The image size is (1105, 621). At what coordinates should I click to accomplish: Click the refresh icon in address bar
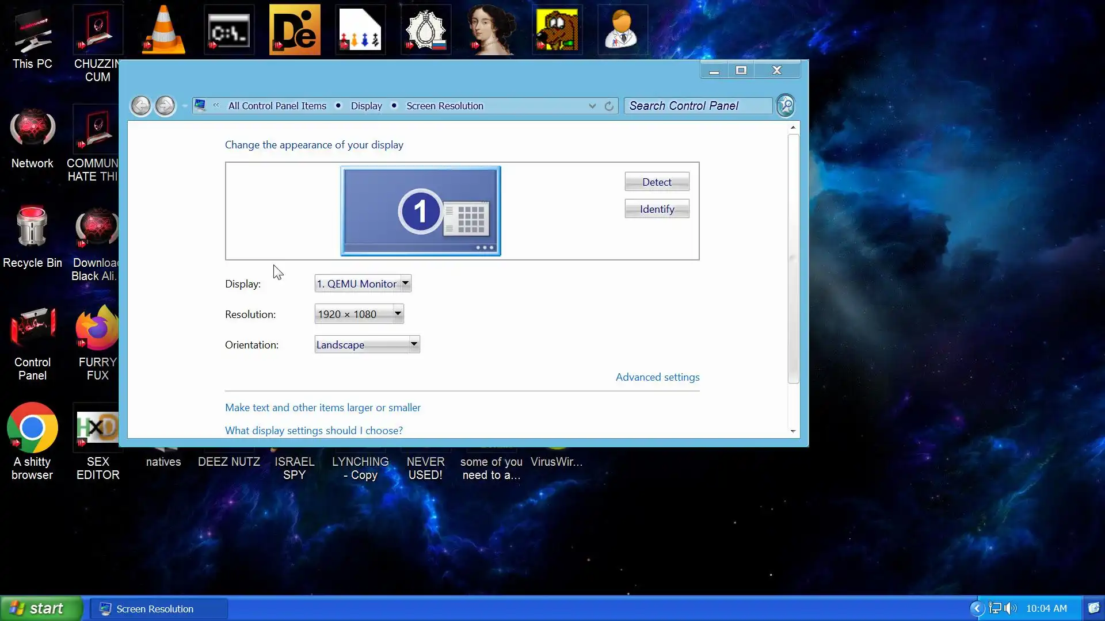609,106
